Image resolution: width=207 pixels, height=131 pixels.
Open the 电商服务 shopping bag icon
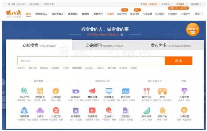click(x=76, y=110)
